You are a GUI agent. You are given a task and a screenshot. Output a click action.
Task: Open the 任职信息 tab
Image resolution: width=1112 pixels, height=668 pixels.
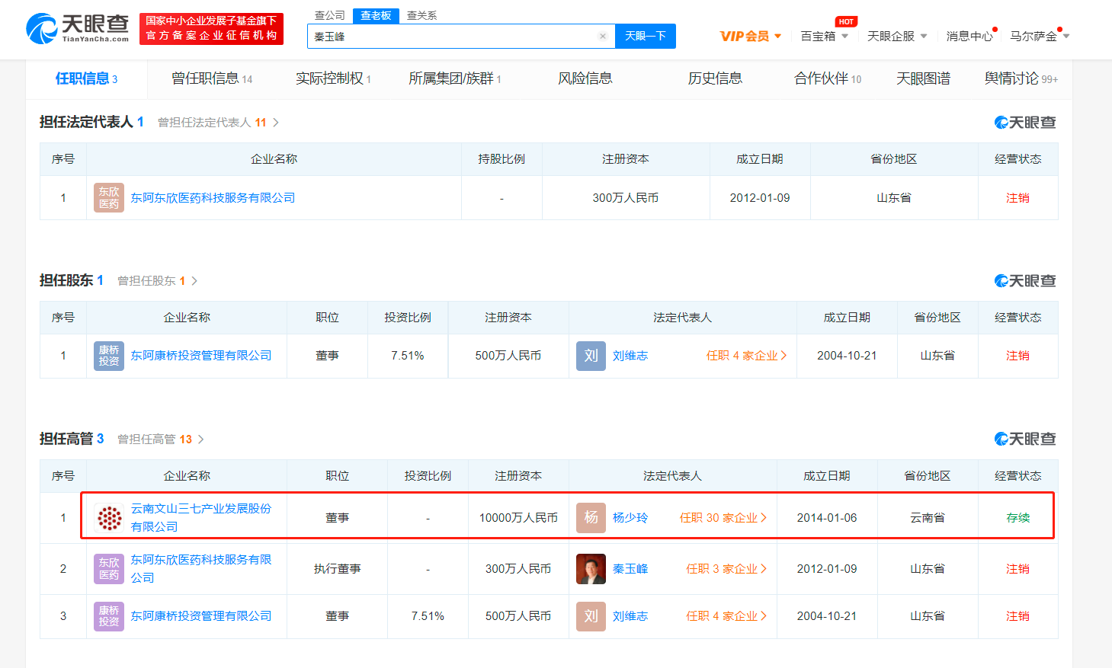click(86, 78)
